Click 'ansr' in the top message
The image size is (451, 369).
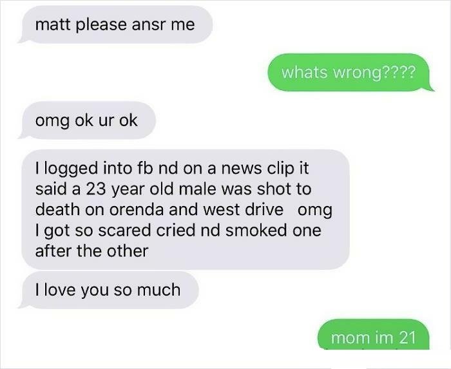pos(149,25)
